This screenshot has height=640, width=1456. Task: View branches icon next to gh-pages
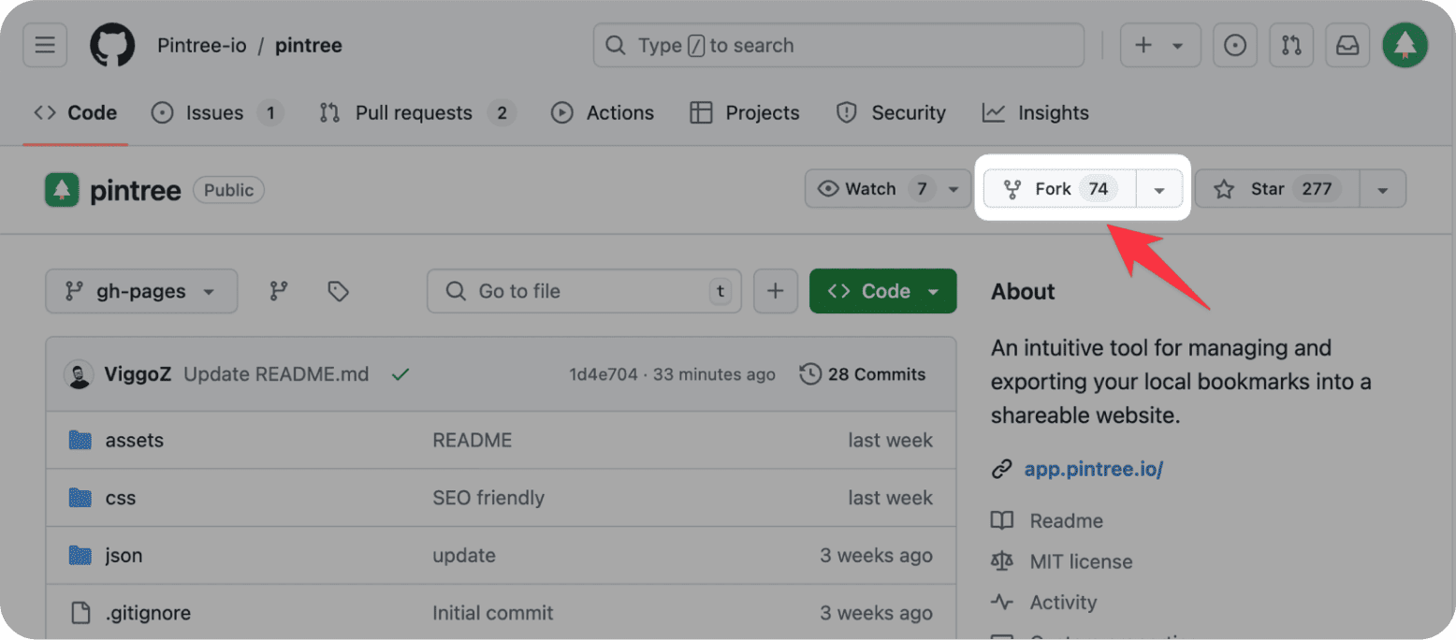click(x=279, y=292)
